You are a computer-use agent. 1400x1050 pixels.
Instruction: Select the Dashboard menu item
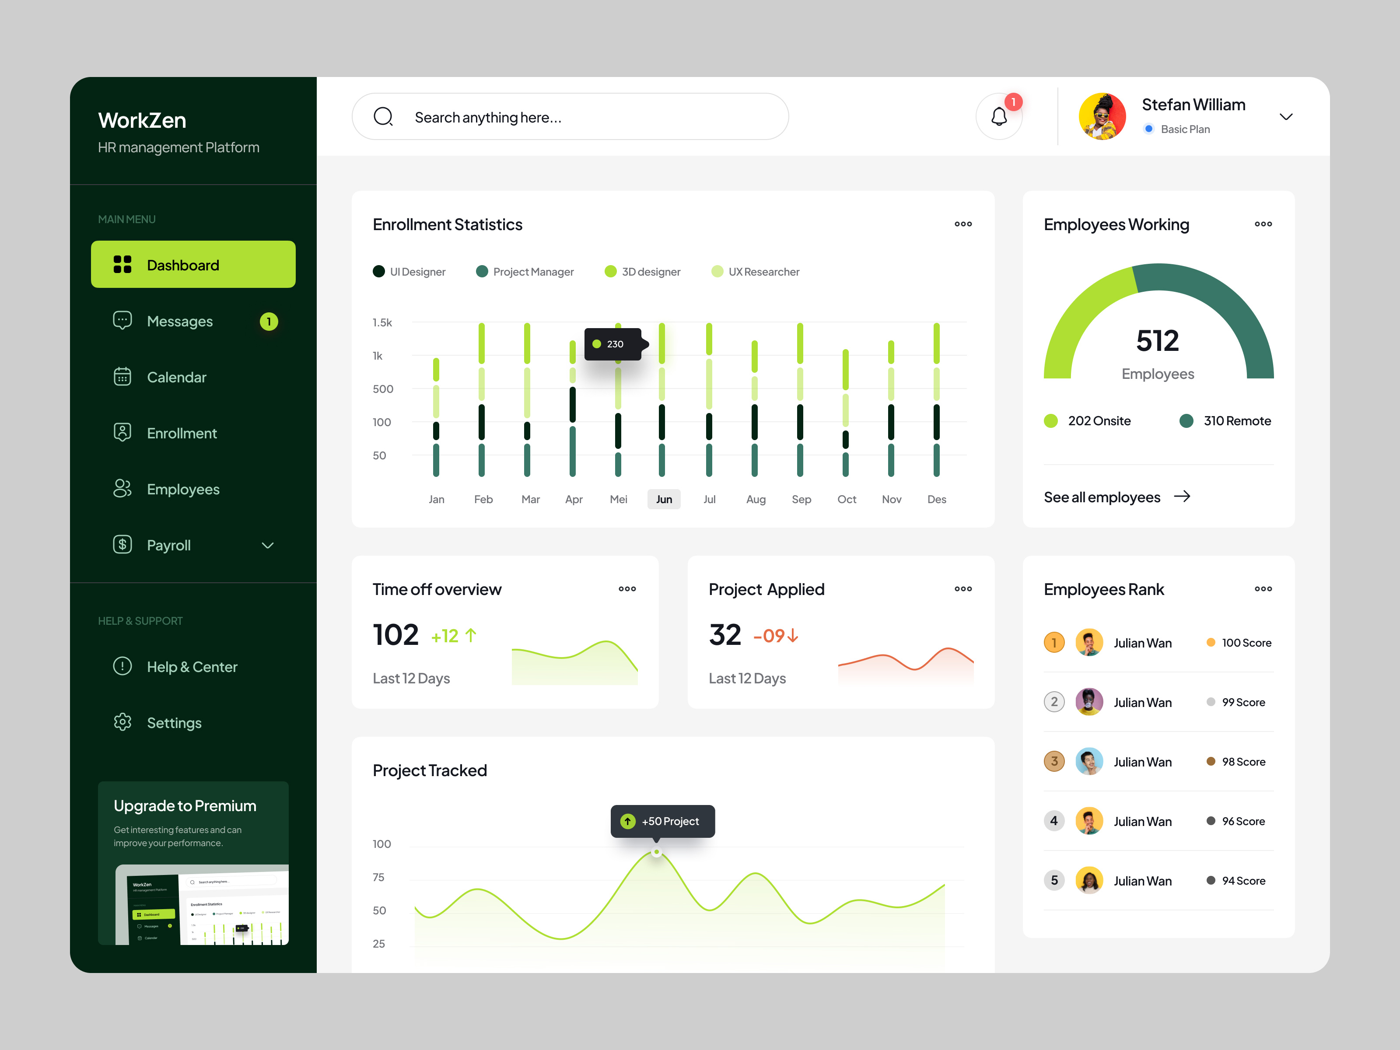[193, 265]
